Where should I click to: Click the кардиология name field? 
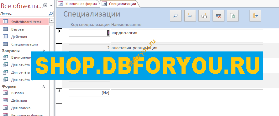click(187, 36)
